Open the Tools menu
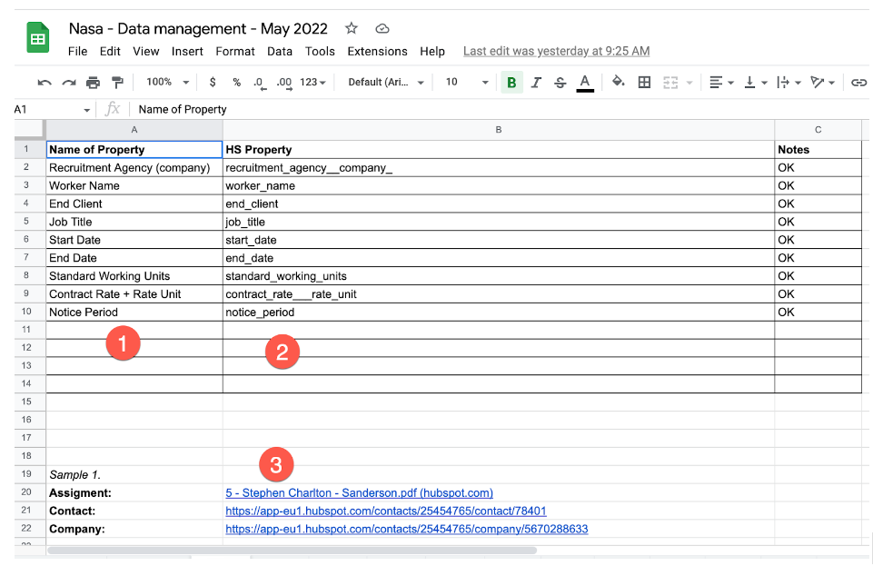This screenshot has height=566, width=873. (320, 51)
